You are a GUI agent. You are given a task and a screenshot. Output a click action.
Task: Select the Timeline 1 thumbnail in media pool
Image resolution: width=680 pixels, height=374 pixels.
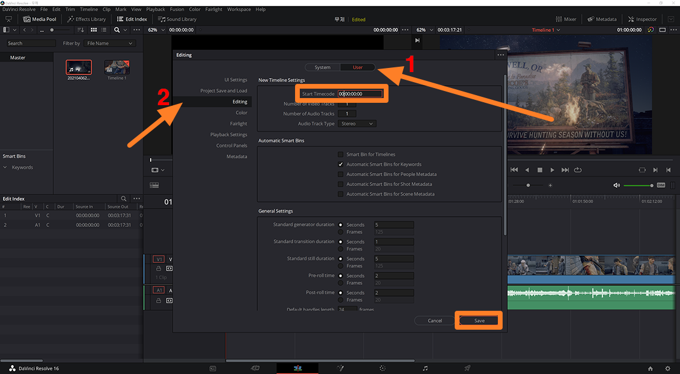point(116,67)
